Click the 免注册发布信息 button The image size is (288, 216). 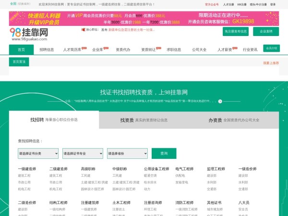236,31
